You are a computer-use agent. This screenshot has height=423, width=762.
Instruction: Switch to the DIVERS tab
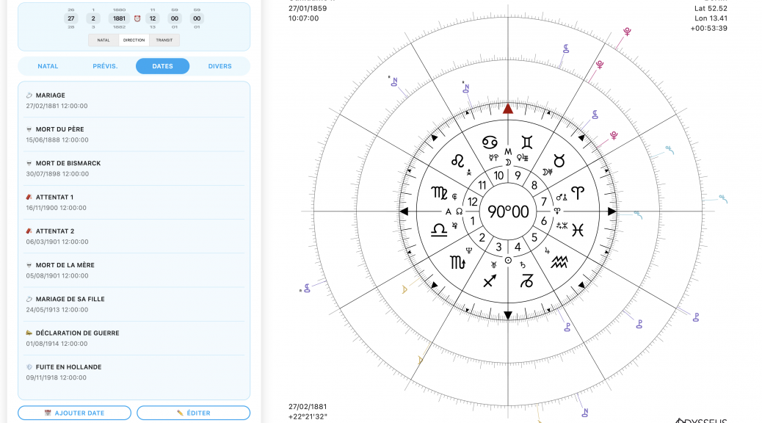tap(219, 66)
